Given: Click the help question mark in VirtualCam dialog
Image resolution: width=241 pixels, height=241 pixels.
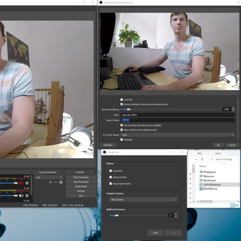Looking at the screenshot, I should tap(173, 152).
